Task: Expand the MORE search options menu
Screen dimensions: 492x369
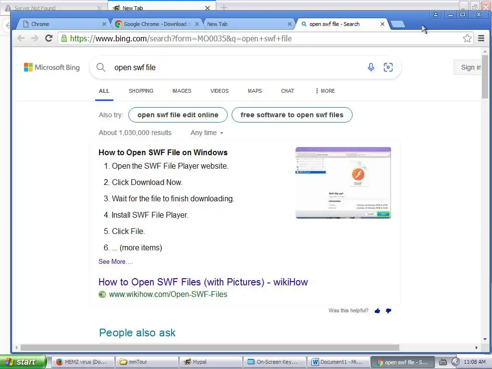Action: click(x=325, y=91)
